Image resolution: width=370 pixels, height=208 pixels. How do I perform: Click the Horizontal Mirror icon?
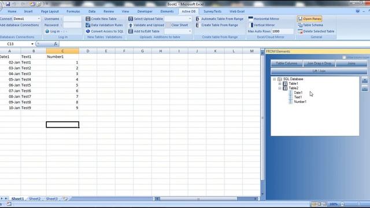coord(250,18)
